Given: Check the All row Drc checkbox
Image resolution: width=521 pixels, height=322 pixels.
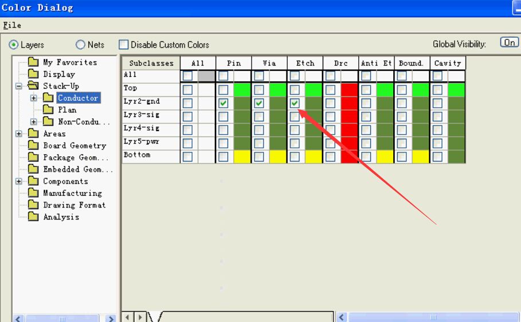Looking at the screenshot, I should tap(330, 76).
